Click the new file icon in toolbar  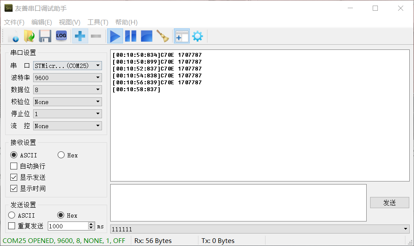pos(13,37)
